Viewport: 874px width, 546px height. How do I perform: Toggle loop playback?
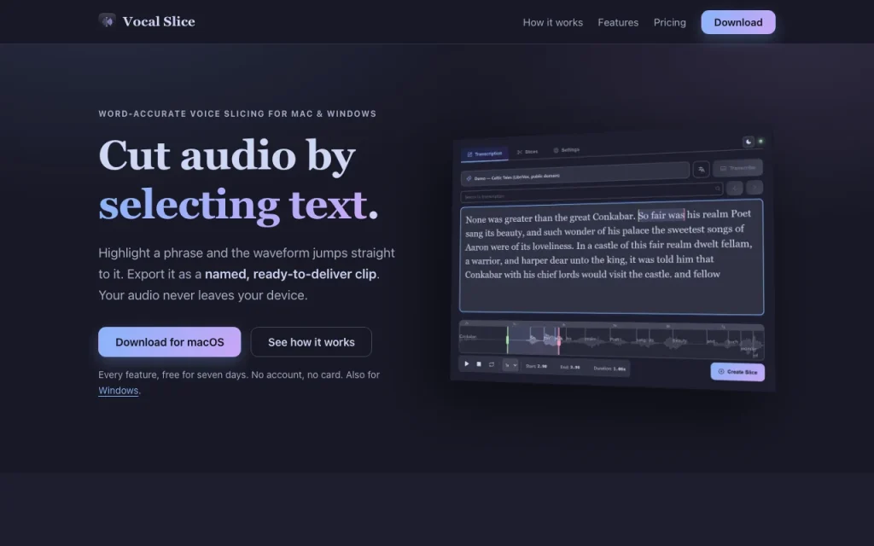[491, 364]
